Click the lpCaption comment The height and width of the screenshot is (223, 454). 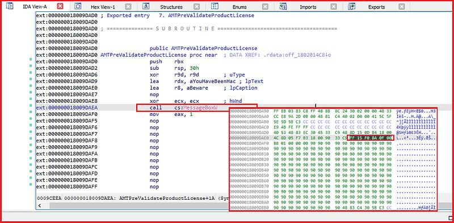pyautogui.click(x=240, y=88)
